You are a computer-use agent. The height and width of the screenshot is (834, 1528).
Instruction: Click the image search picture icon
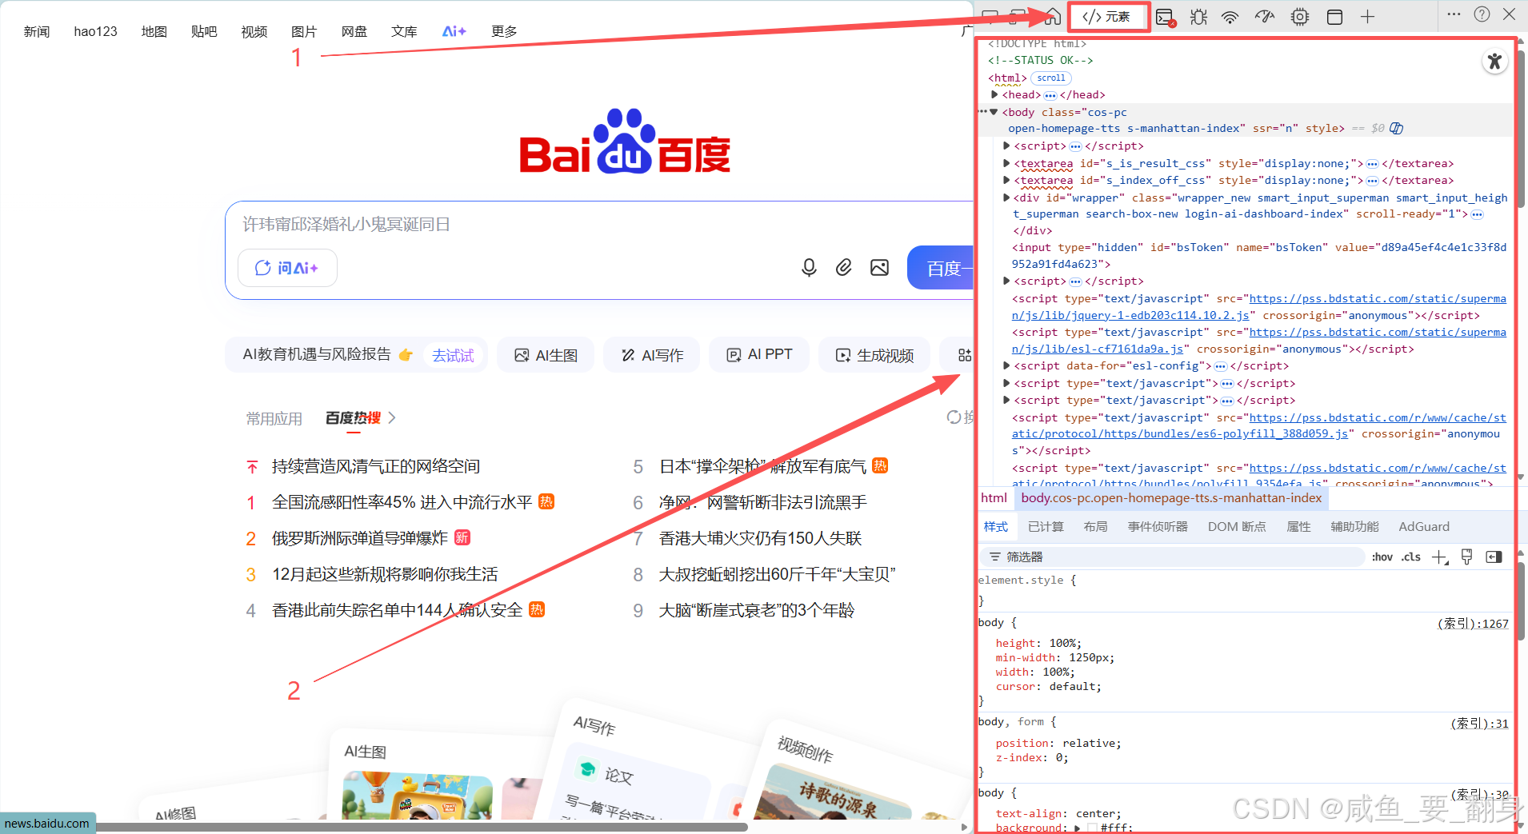pyautogui.click(x=879, y=268)
